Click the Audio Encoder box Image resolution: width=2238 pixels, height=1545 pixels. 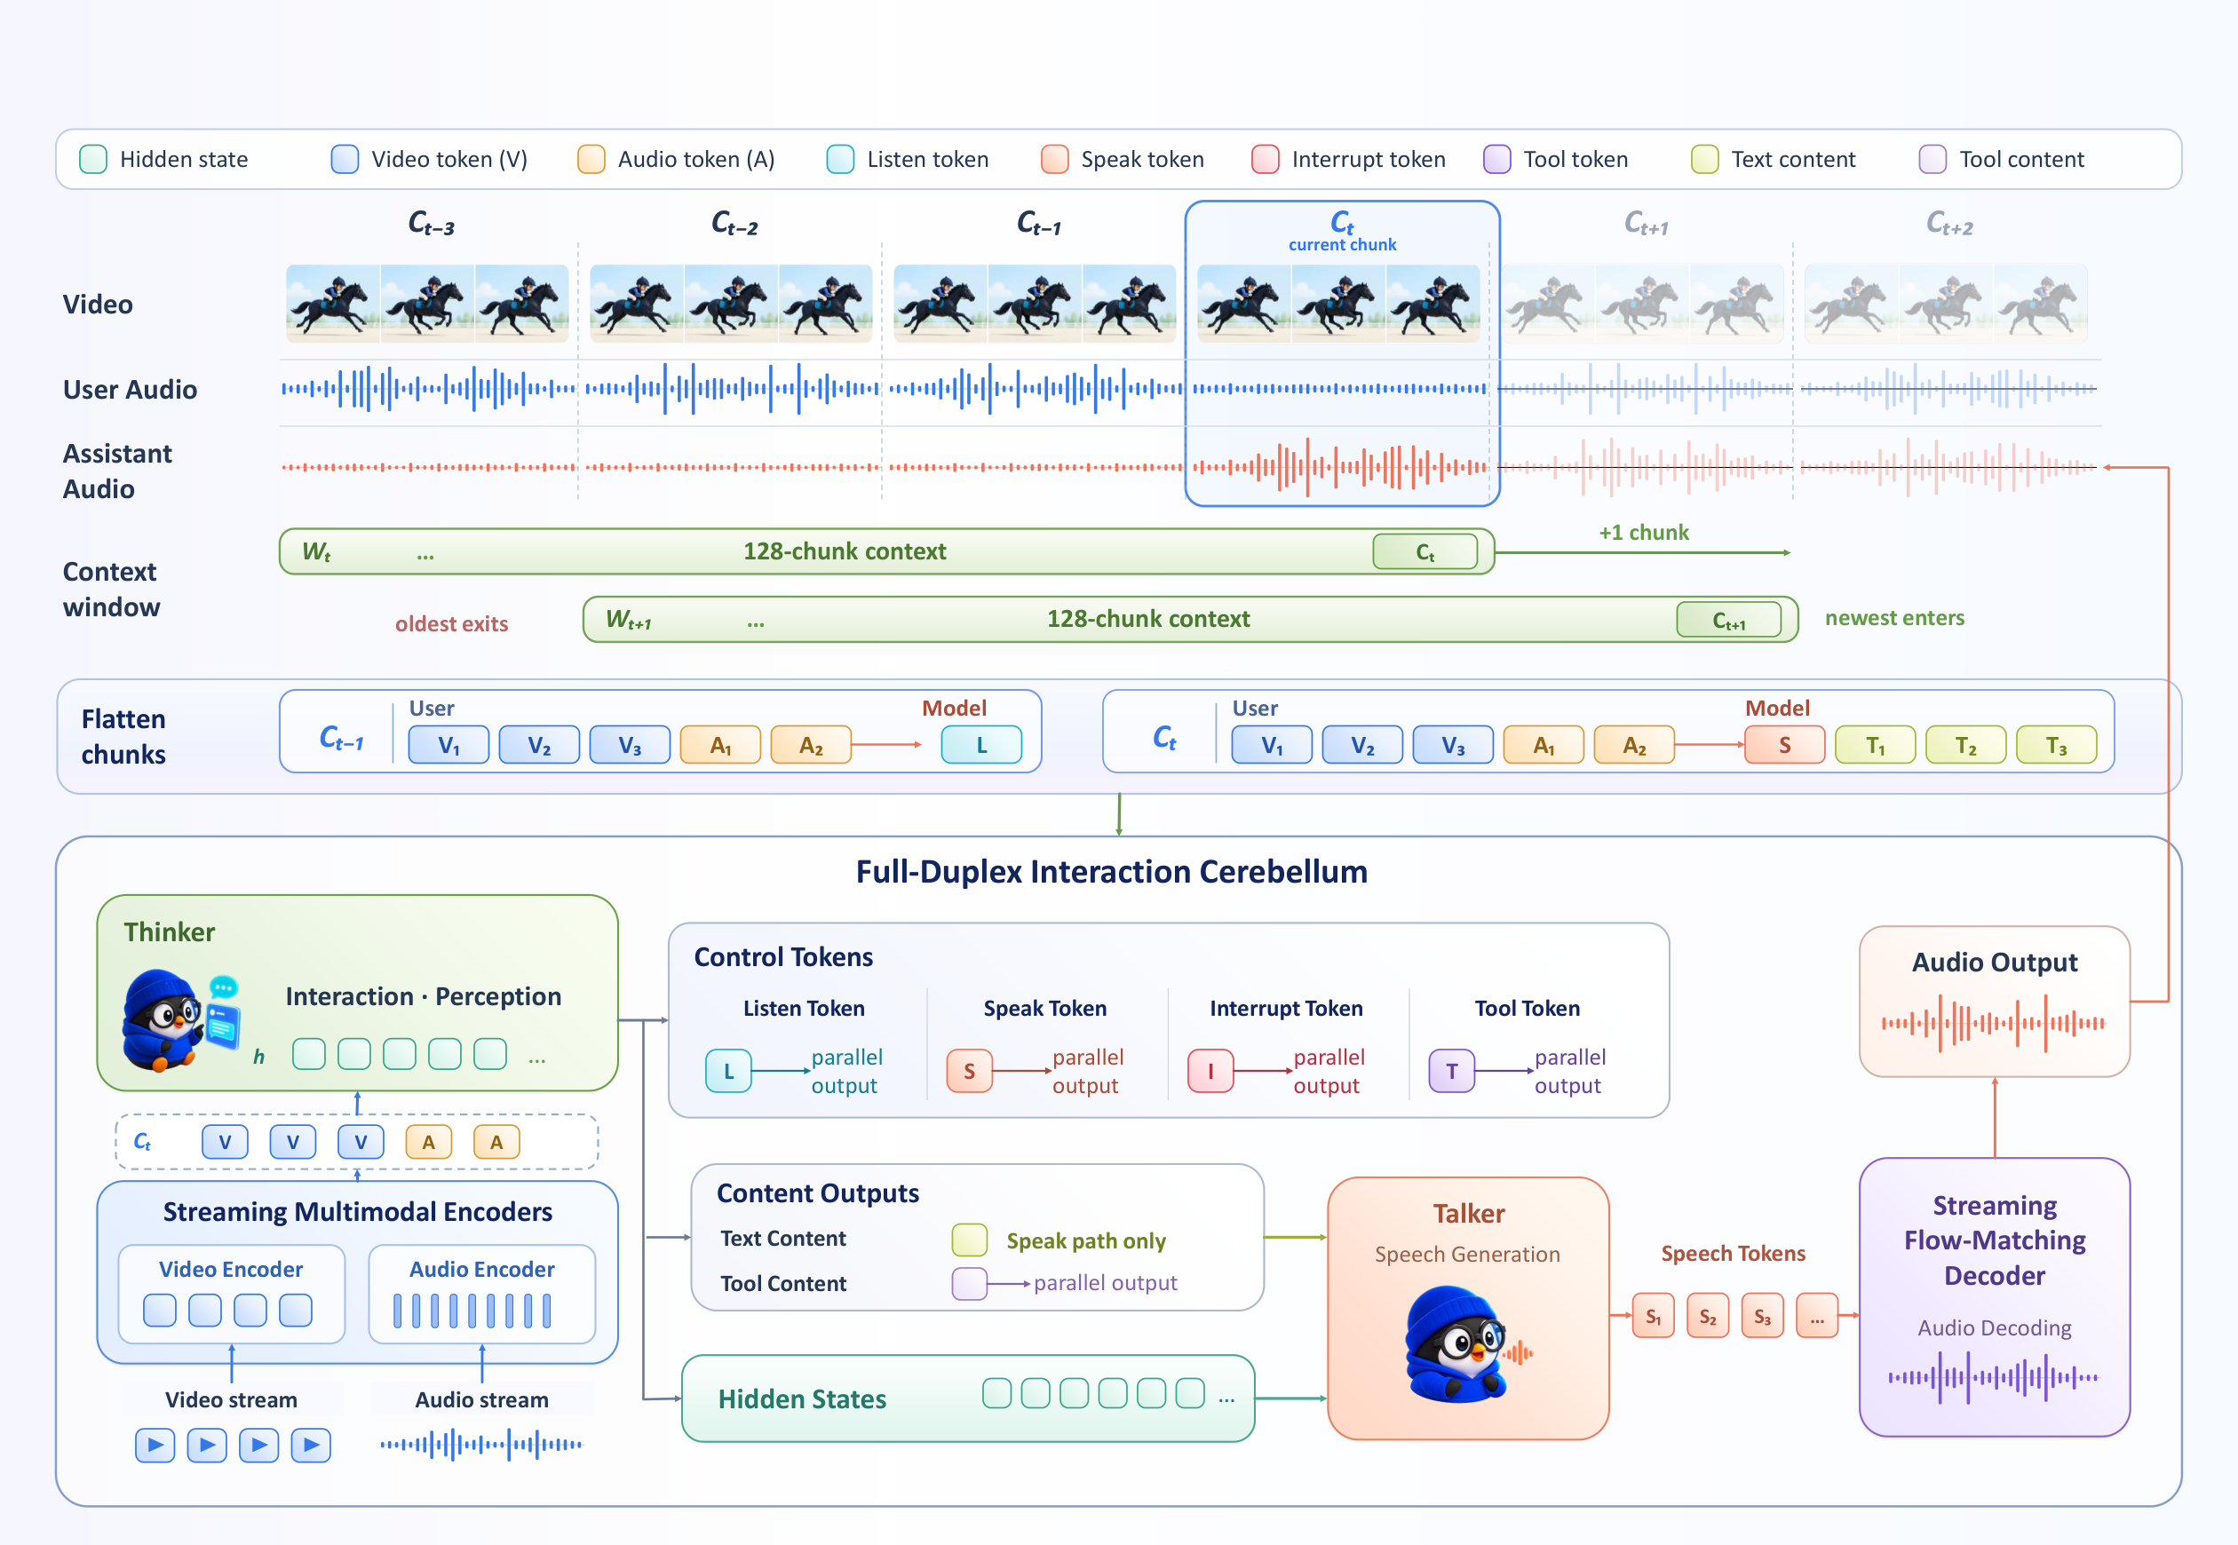point(482,1295)
